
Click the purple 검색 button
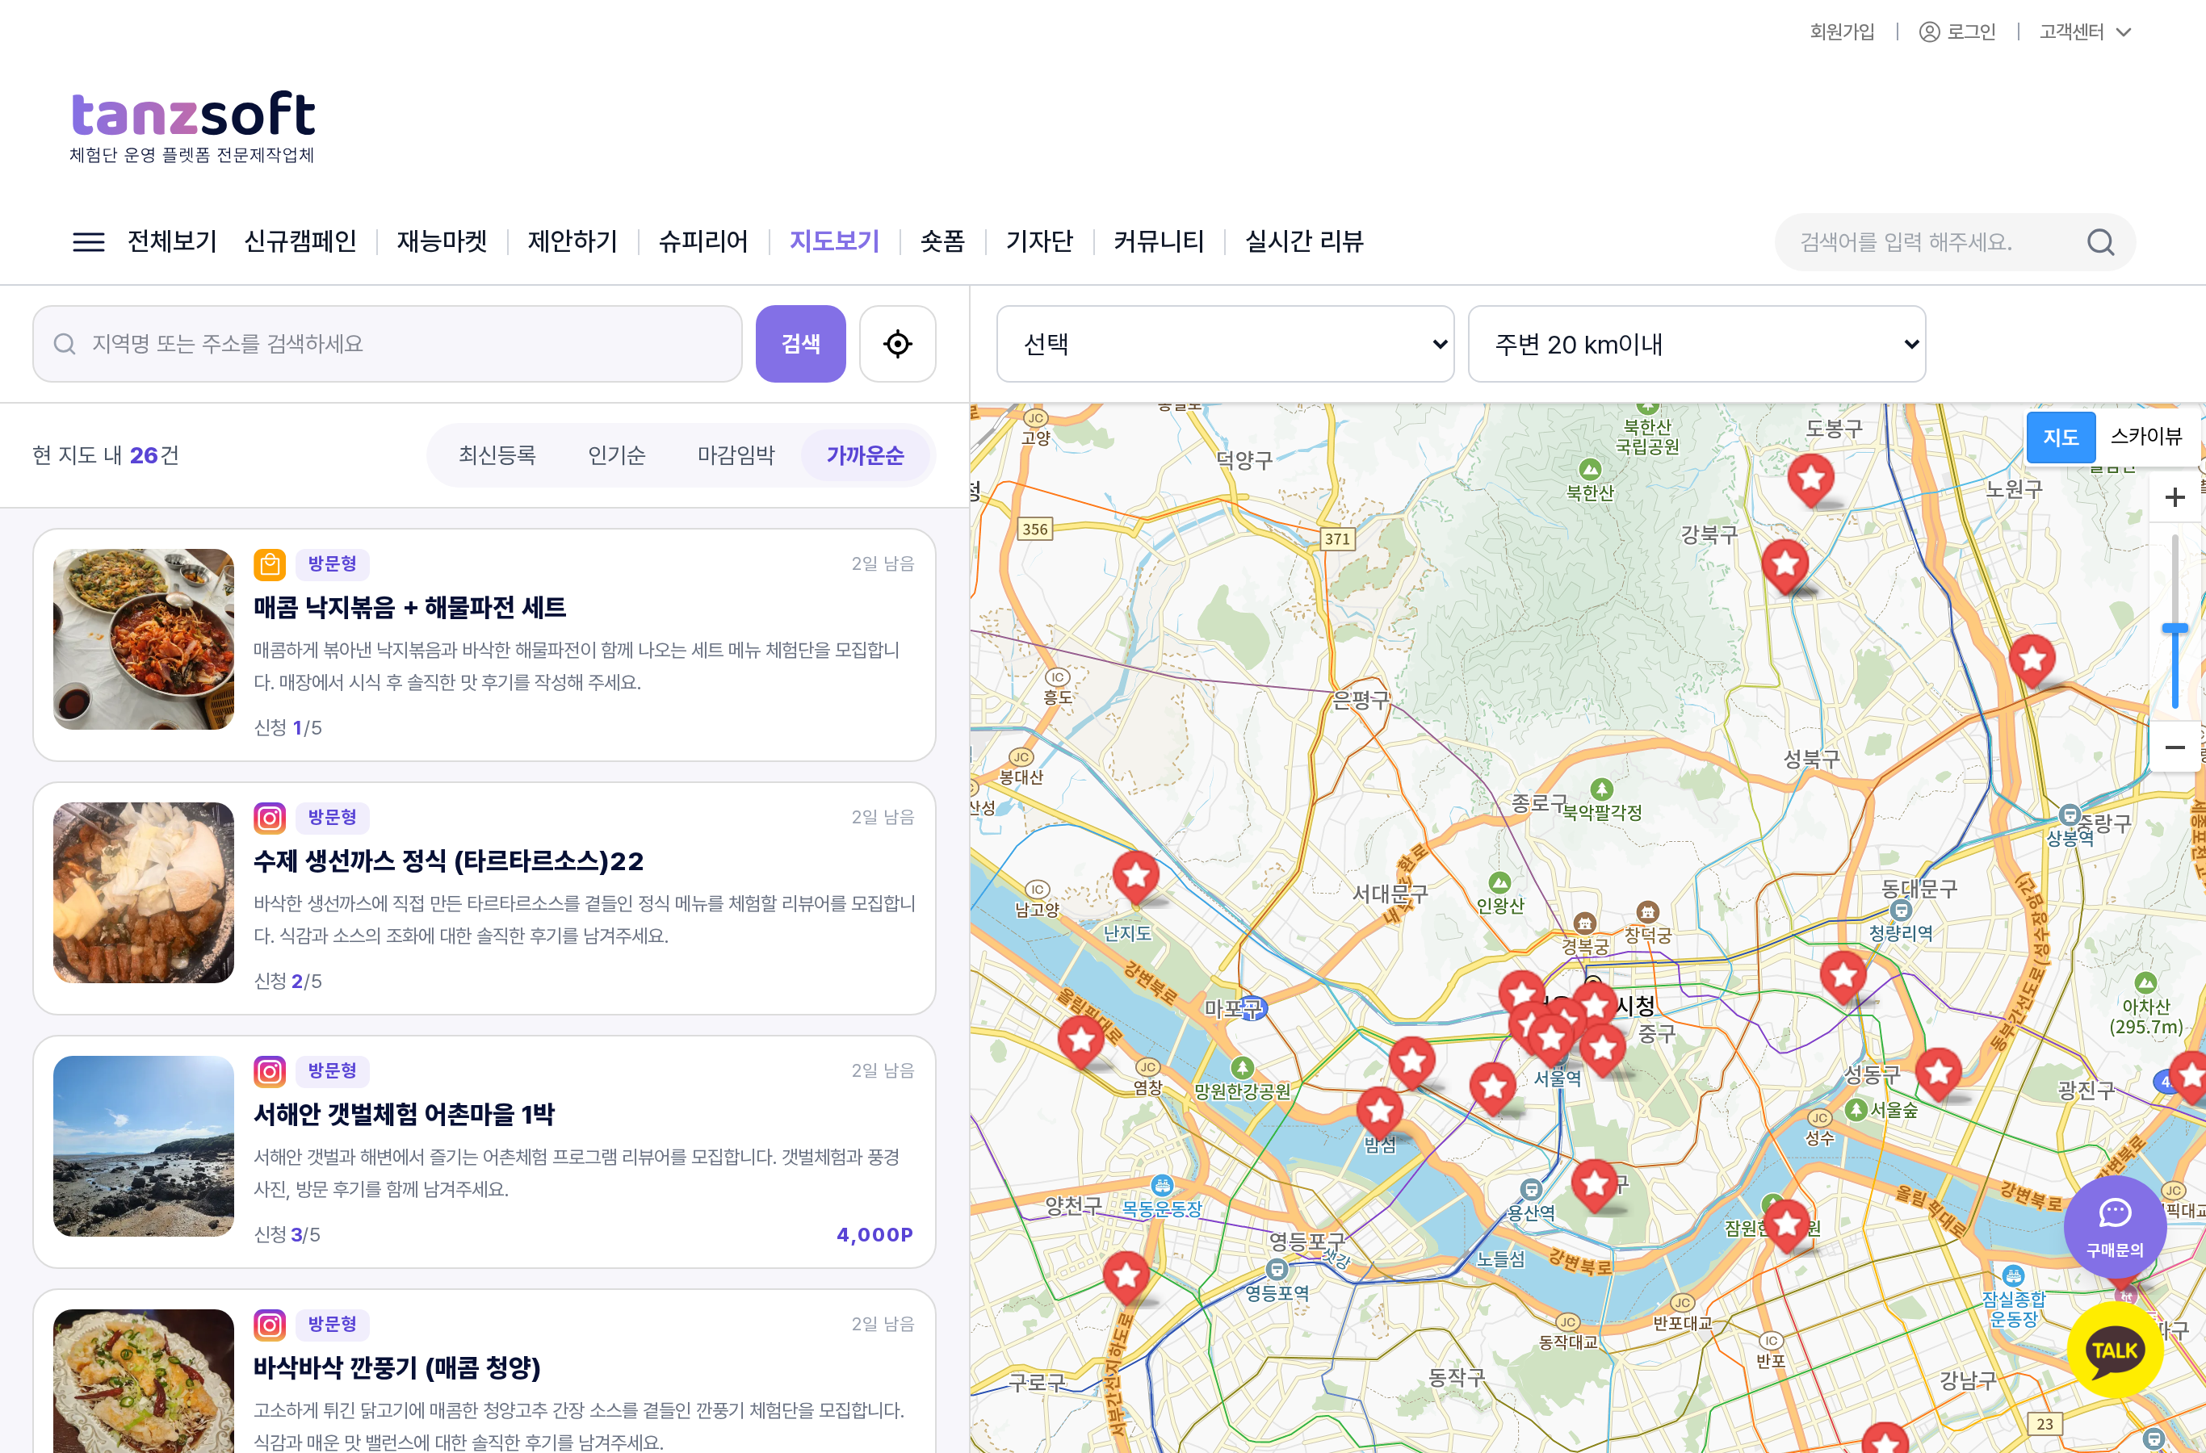click(801, 344)
